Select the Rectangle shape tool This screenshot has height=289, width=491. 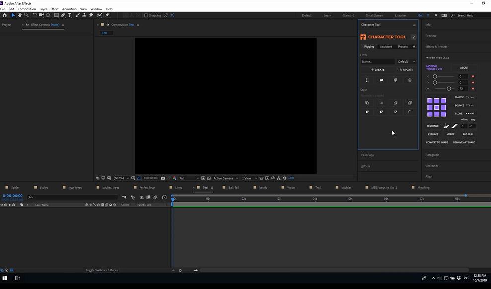coord(57,15)
